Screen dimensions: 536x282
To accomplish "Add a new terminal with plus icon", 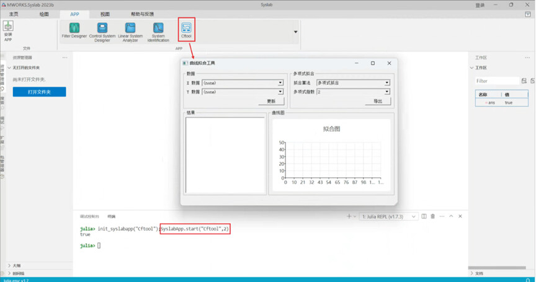I will 349,216.
